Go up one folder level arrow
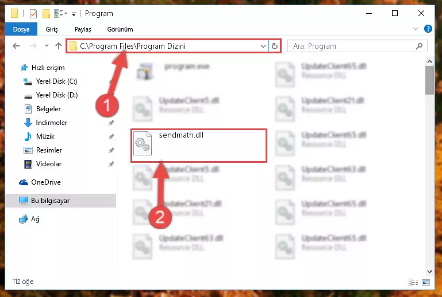The image size is (442, 297). click(59, 46)
